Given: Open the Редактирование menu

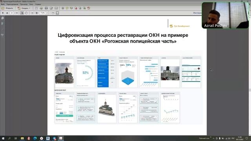Looking at the screenshot, I should coord(12,4).
